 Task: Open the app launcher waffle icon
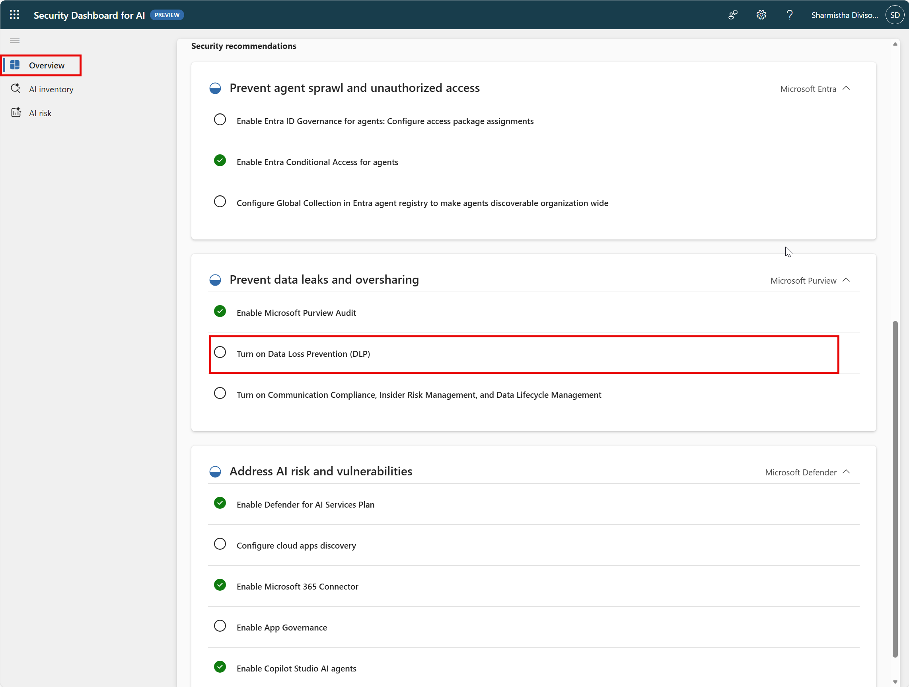(x=14, y=15)
